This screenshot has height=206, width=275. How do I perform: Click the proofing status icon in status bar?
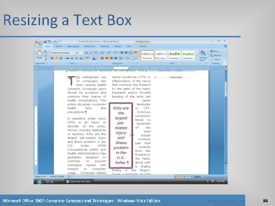[69, 177]
